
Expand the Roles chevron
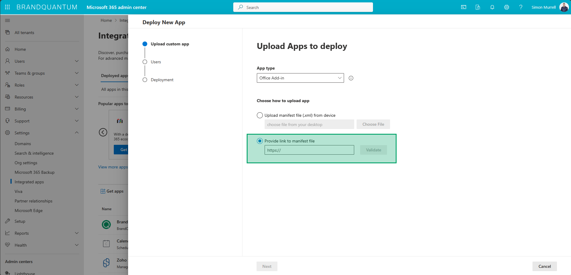point(77,85)
